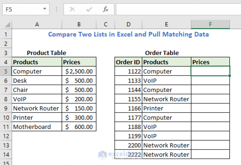Select row 12 header
The width and height of the screenshot is (241, 165).
(x=6, y=136)
